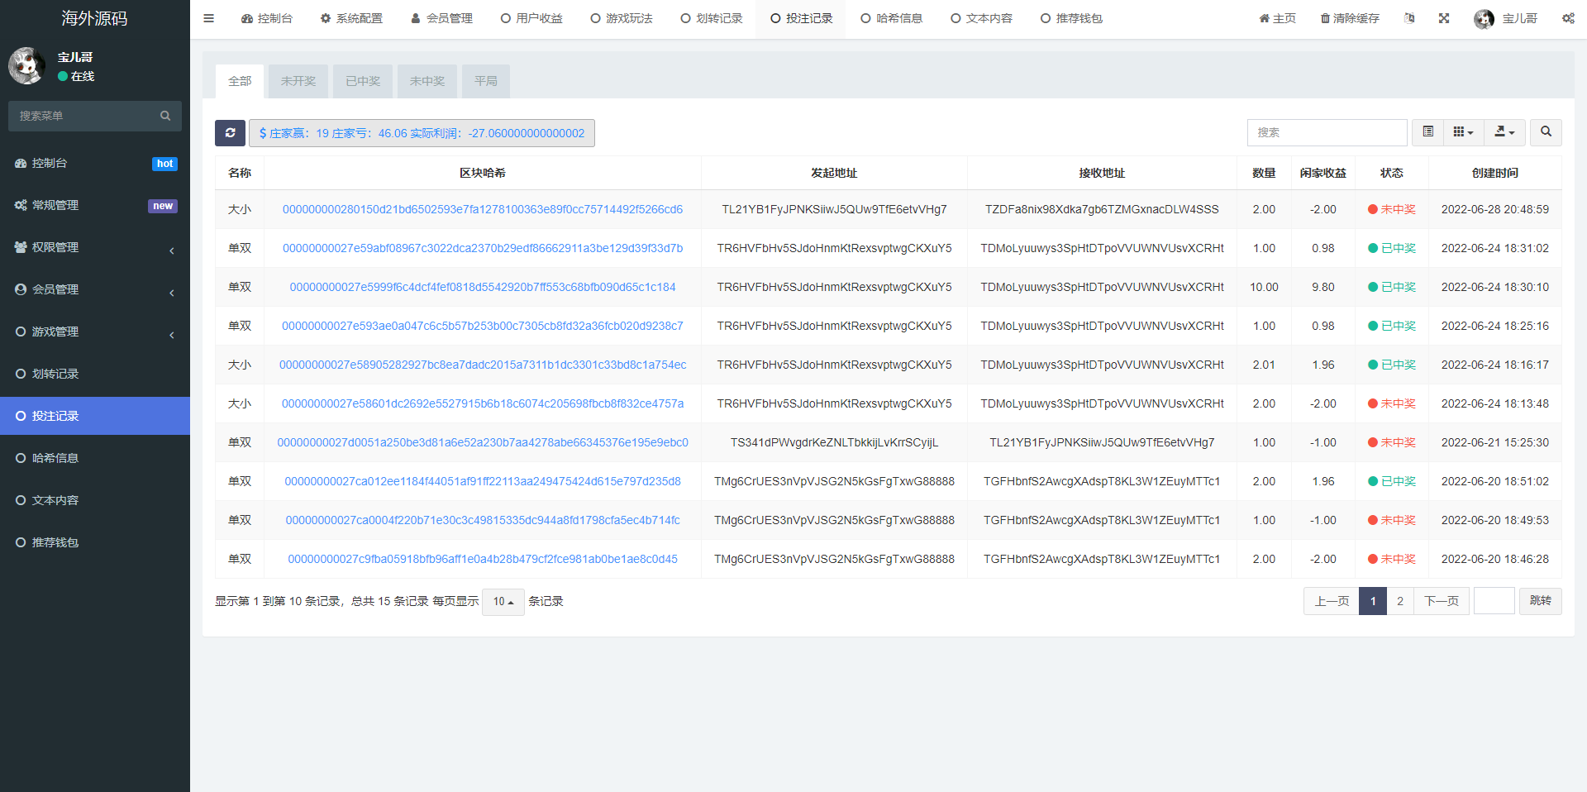Click the gears settings icon at top right

(1568, 18)
